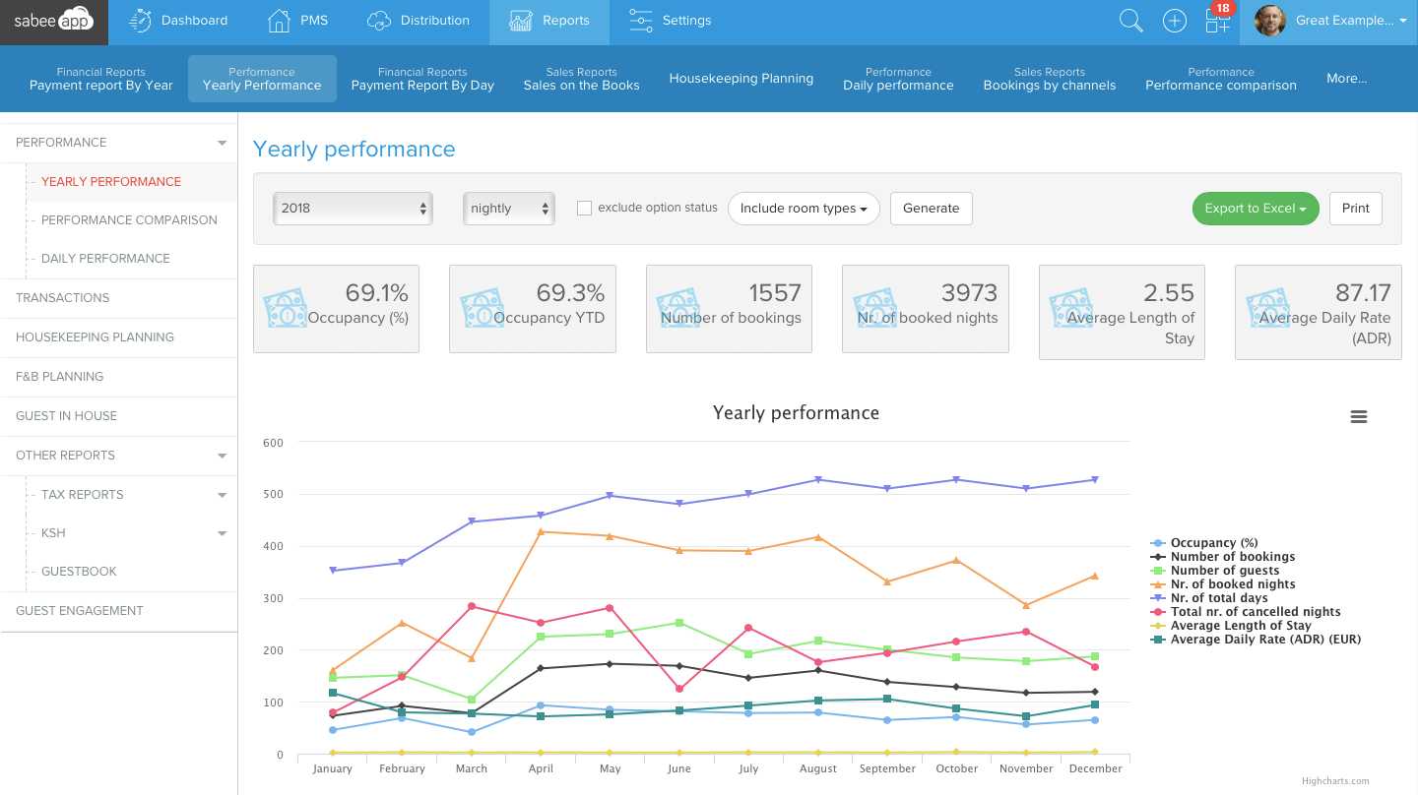The image size is (1418, 795).
Task: Click the SabeeApp logo
Action: click(x=53, y=21)
